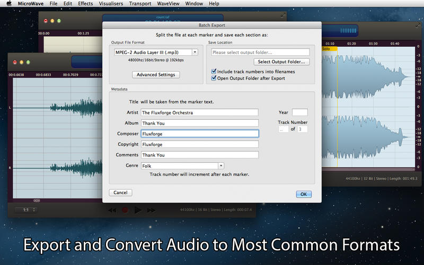424x265 pixels.
Task: Click the rewind transport button
Action: (112, 210)
